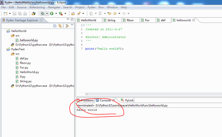
Task: Open the Forward history dropdown arrow
Action: click(128, 14)
